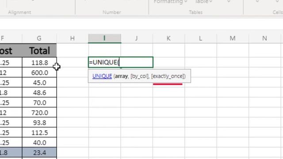The width and height of the screenshot is (283, 159).
Task: Click cell being edited with =UNIQUE(
Action: (x=121, y=62)
